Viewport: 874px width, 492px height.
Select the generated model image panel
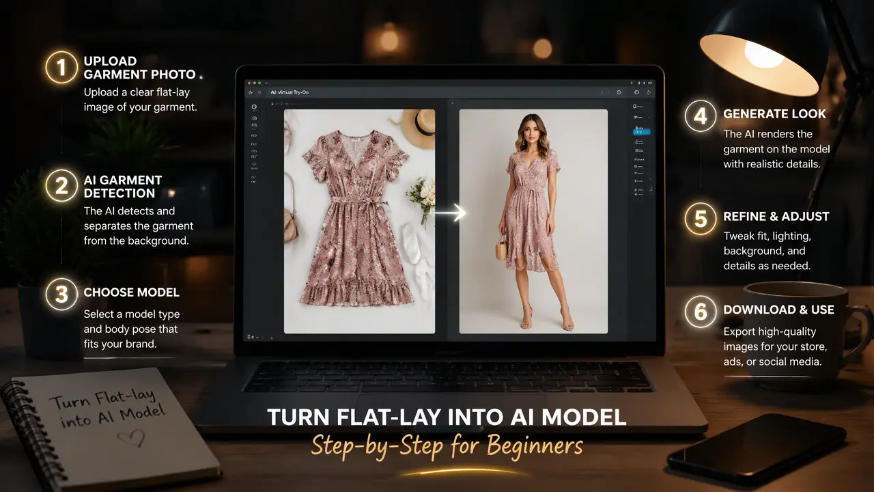tap(533, 221)
